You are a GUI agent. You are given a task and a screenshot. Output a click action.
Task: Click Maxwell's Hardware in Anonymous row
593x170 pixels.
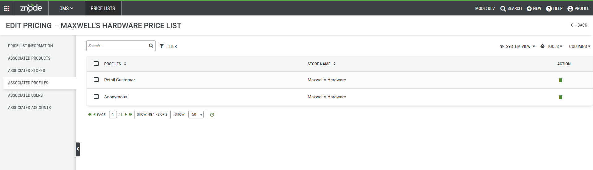(326, 97)
